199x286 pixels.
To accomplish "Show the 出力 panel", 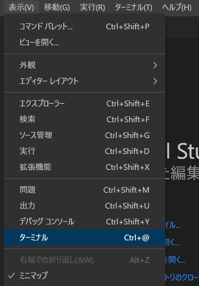I will [x=84, y=206].
